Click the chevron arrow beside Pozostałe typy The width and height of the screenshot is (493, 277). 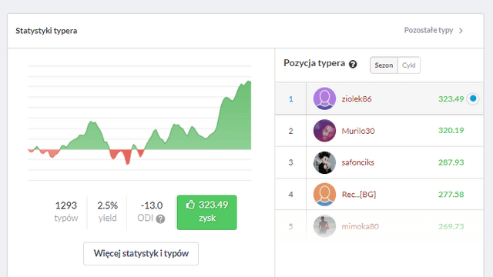pos(461,31)
